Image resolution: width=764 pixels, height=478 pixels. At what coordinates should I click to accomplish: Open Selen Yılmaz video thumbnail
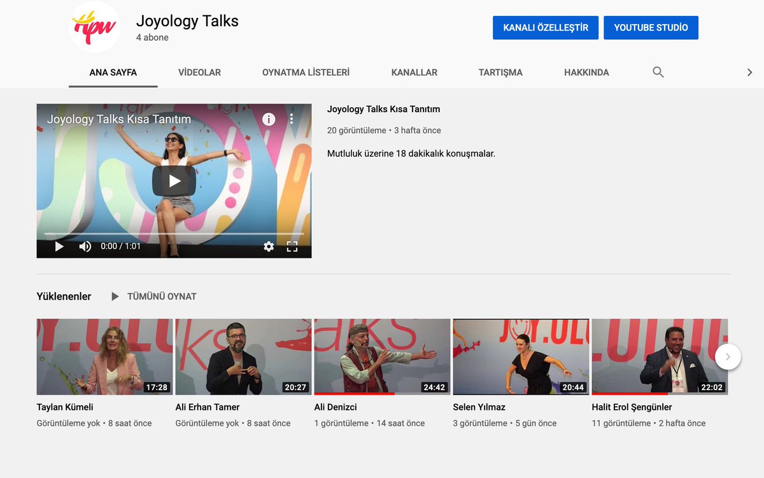(x=521, y=357)
